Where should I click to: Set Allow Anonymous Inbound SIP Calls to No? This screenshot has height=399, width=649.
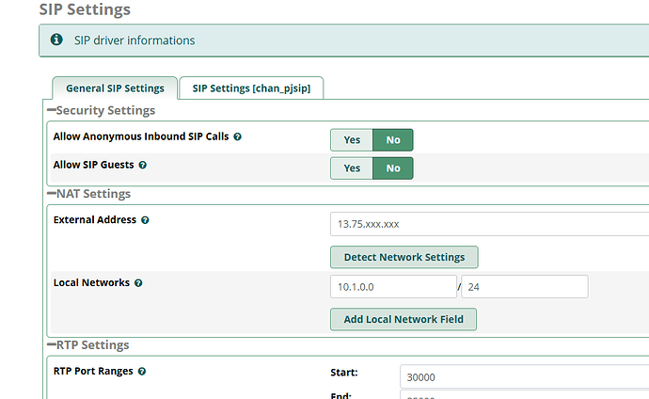[393, 140]
